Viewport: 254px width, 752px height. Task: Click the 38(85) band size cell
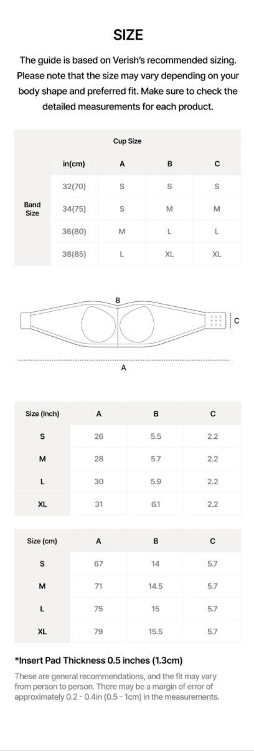74,254
